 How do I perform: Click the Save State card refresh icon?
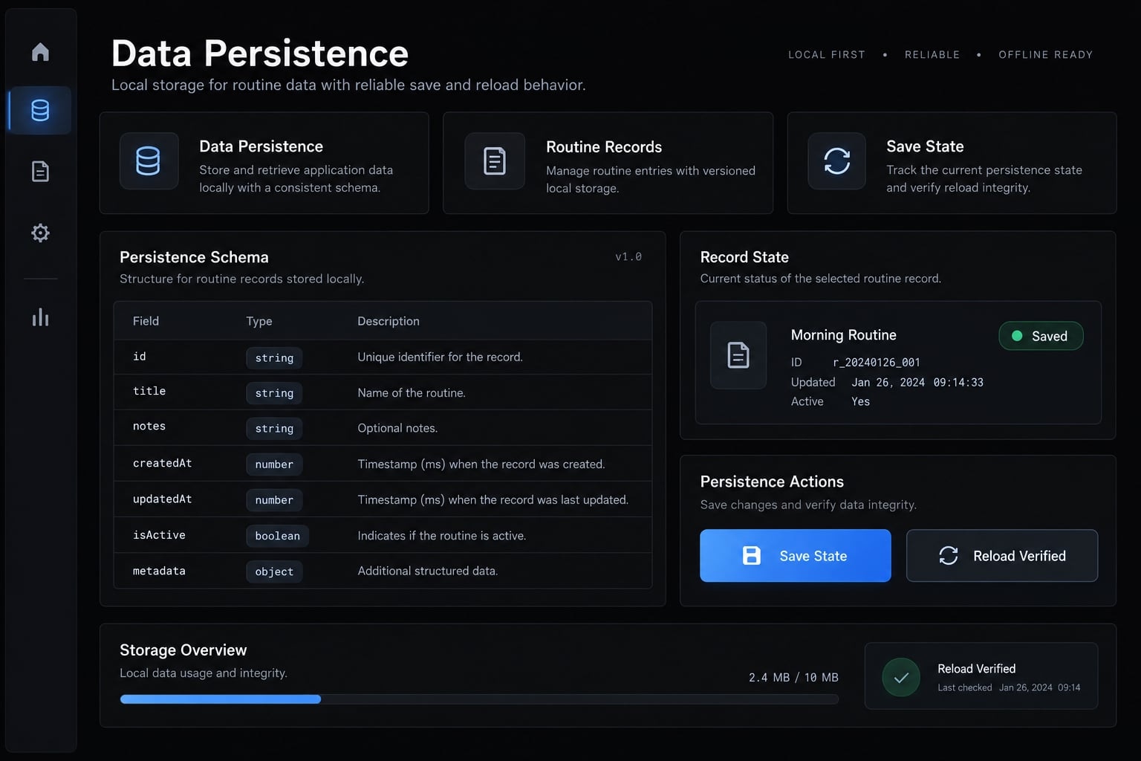(x=836, y=161)
